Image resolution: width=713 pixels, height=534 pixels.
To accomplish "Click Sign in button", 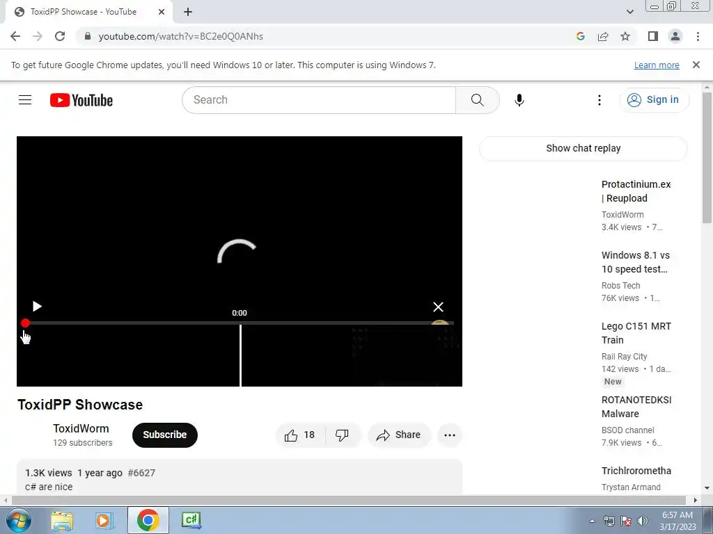I will pos(654,100).
